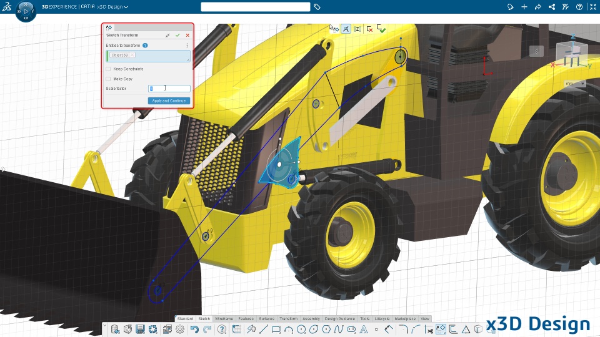Click the 3DEXPERIENCE compass button

click(26, 11)
